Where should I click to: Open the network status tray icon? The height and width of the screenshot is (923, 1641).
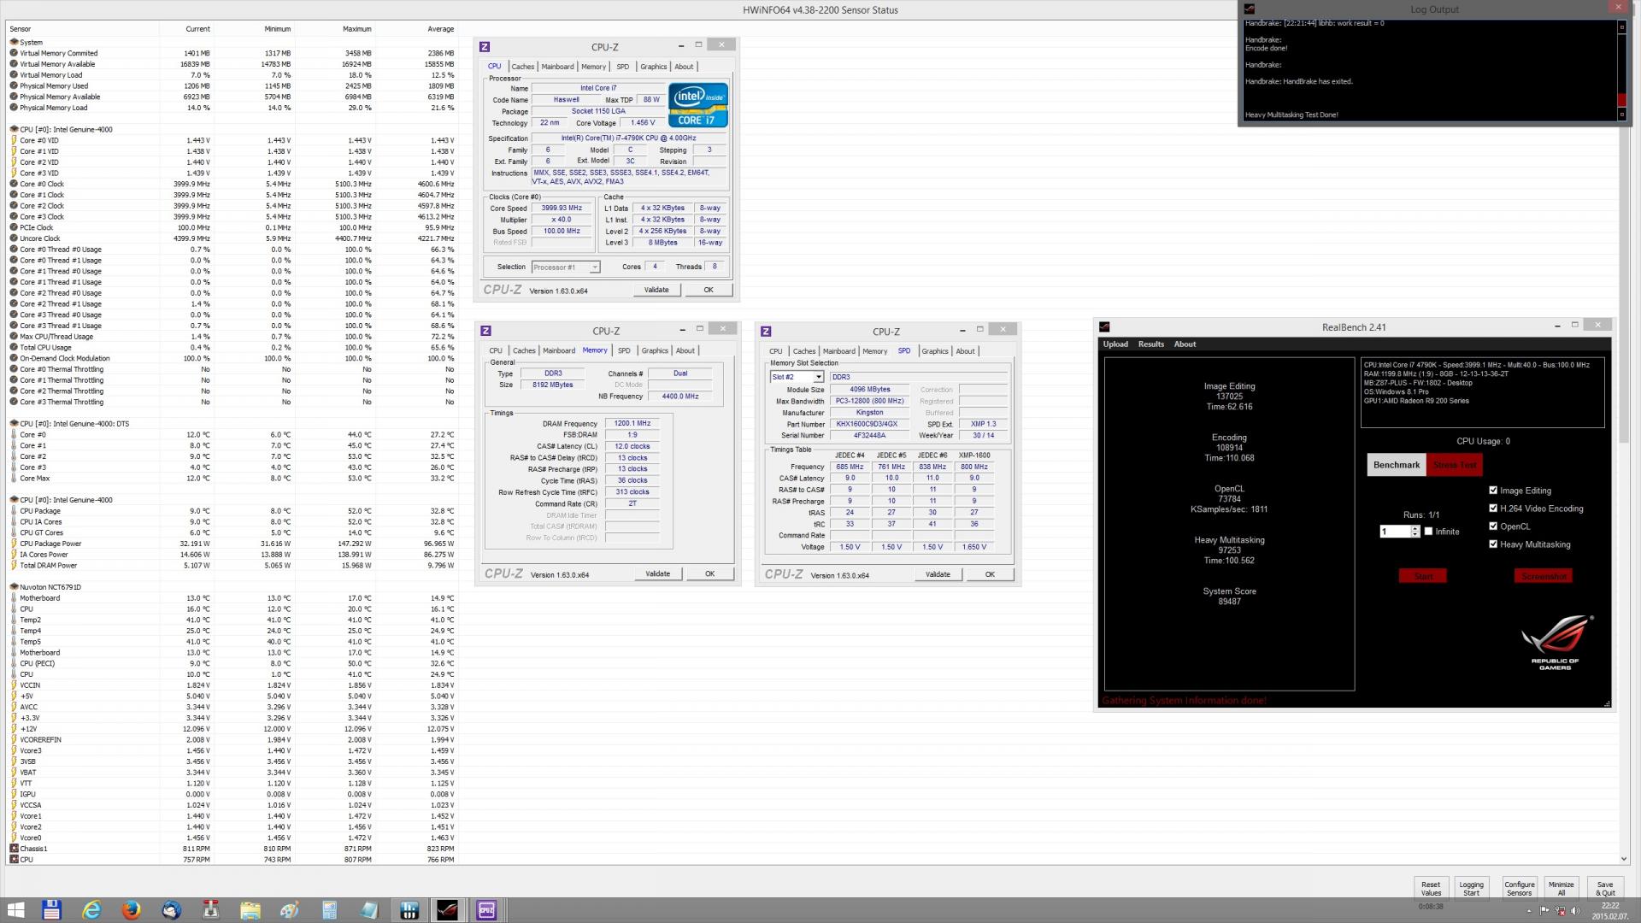(x=1559, y=911)
